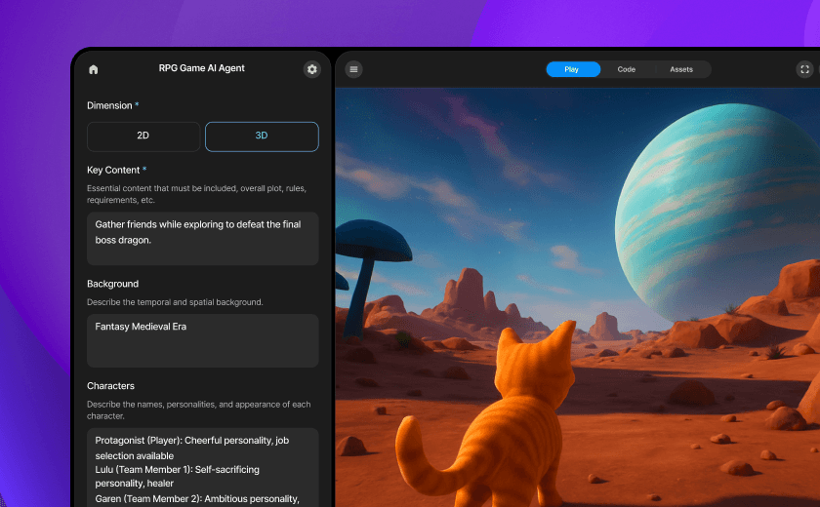The width and height of the screenshot is (820, 507).
Task: Enter fullscreen using the expand icon
Action: (804, 69)
